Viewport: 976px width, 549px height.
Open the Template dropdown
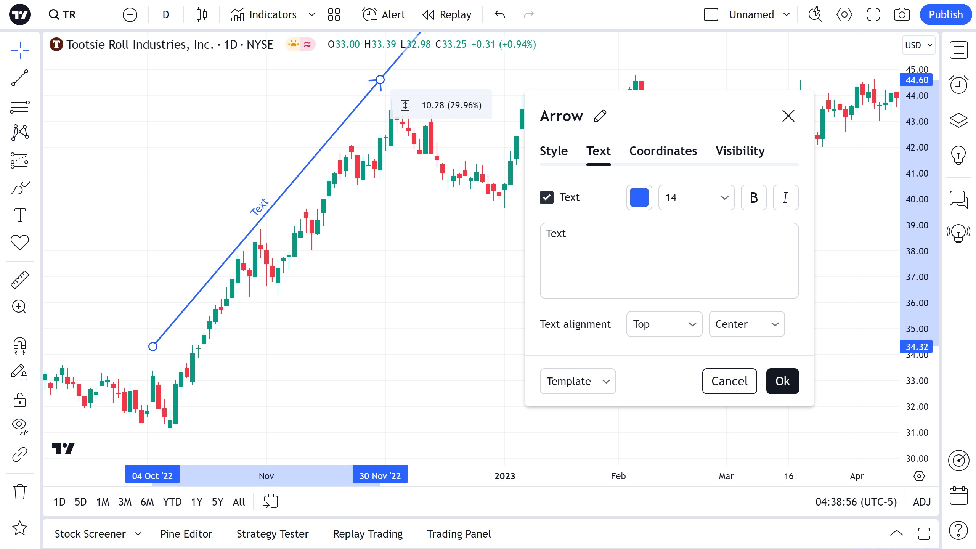point(578,381)
